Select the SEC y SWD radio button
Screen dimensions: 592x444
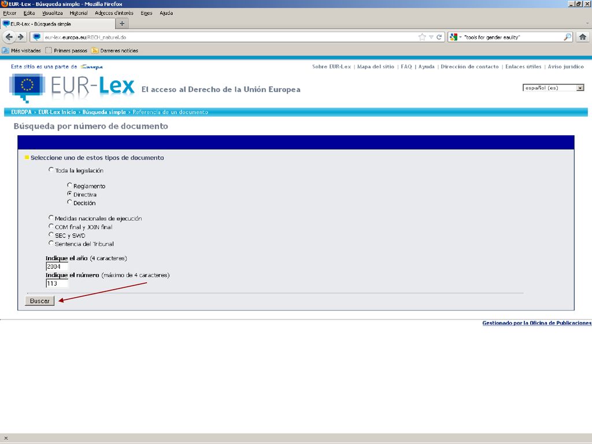(51, 235)
